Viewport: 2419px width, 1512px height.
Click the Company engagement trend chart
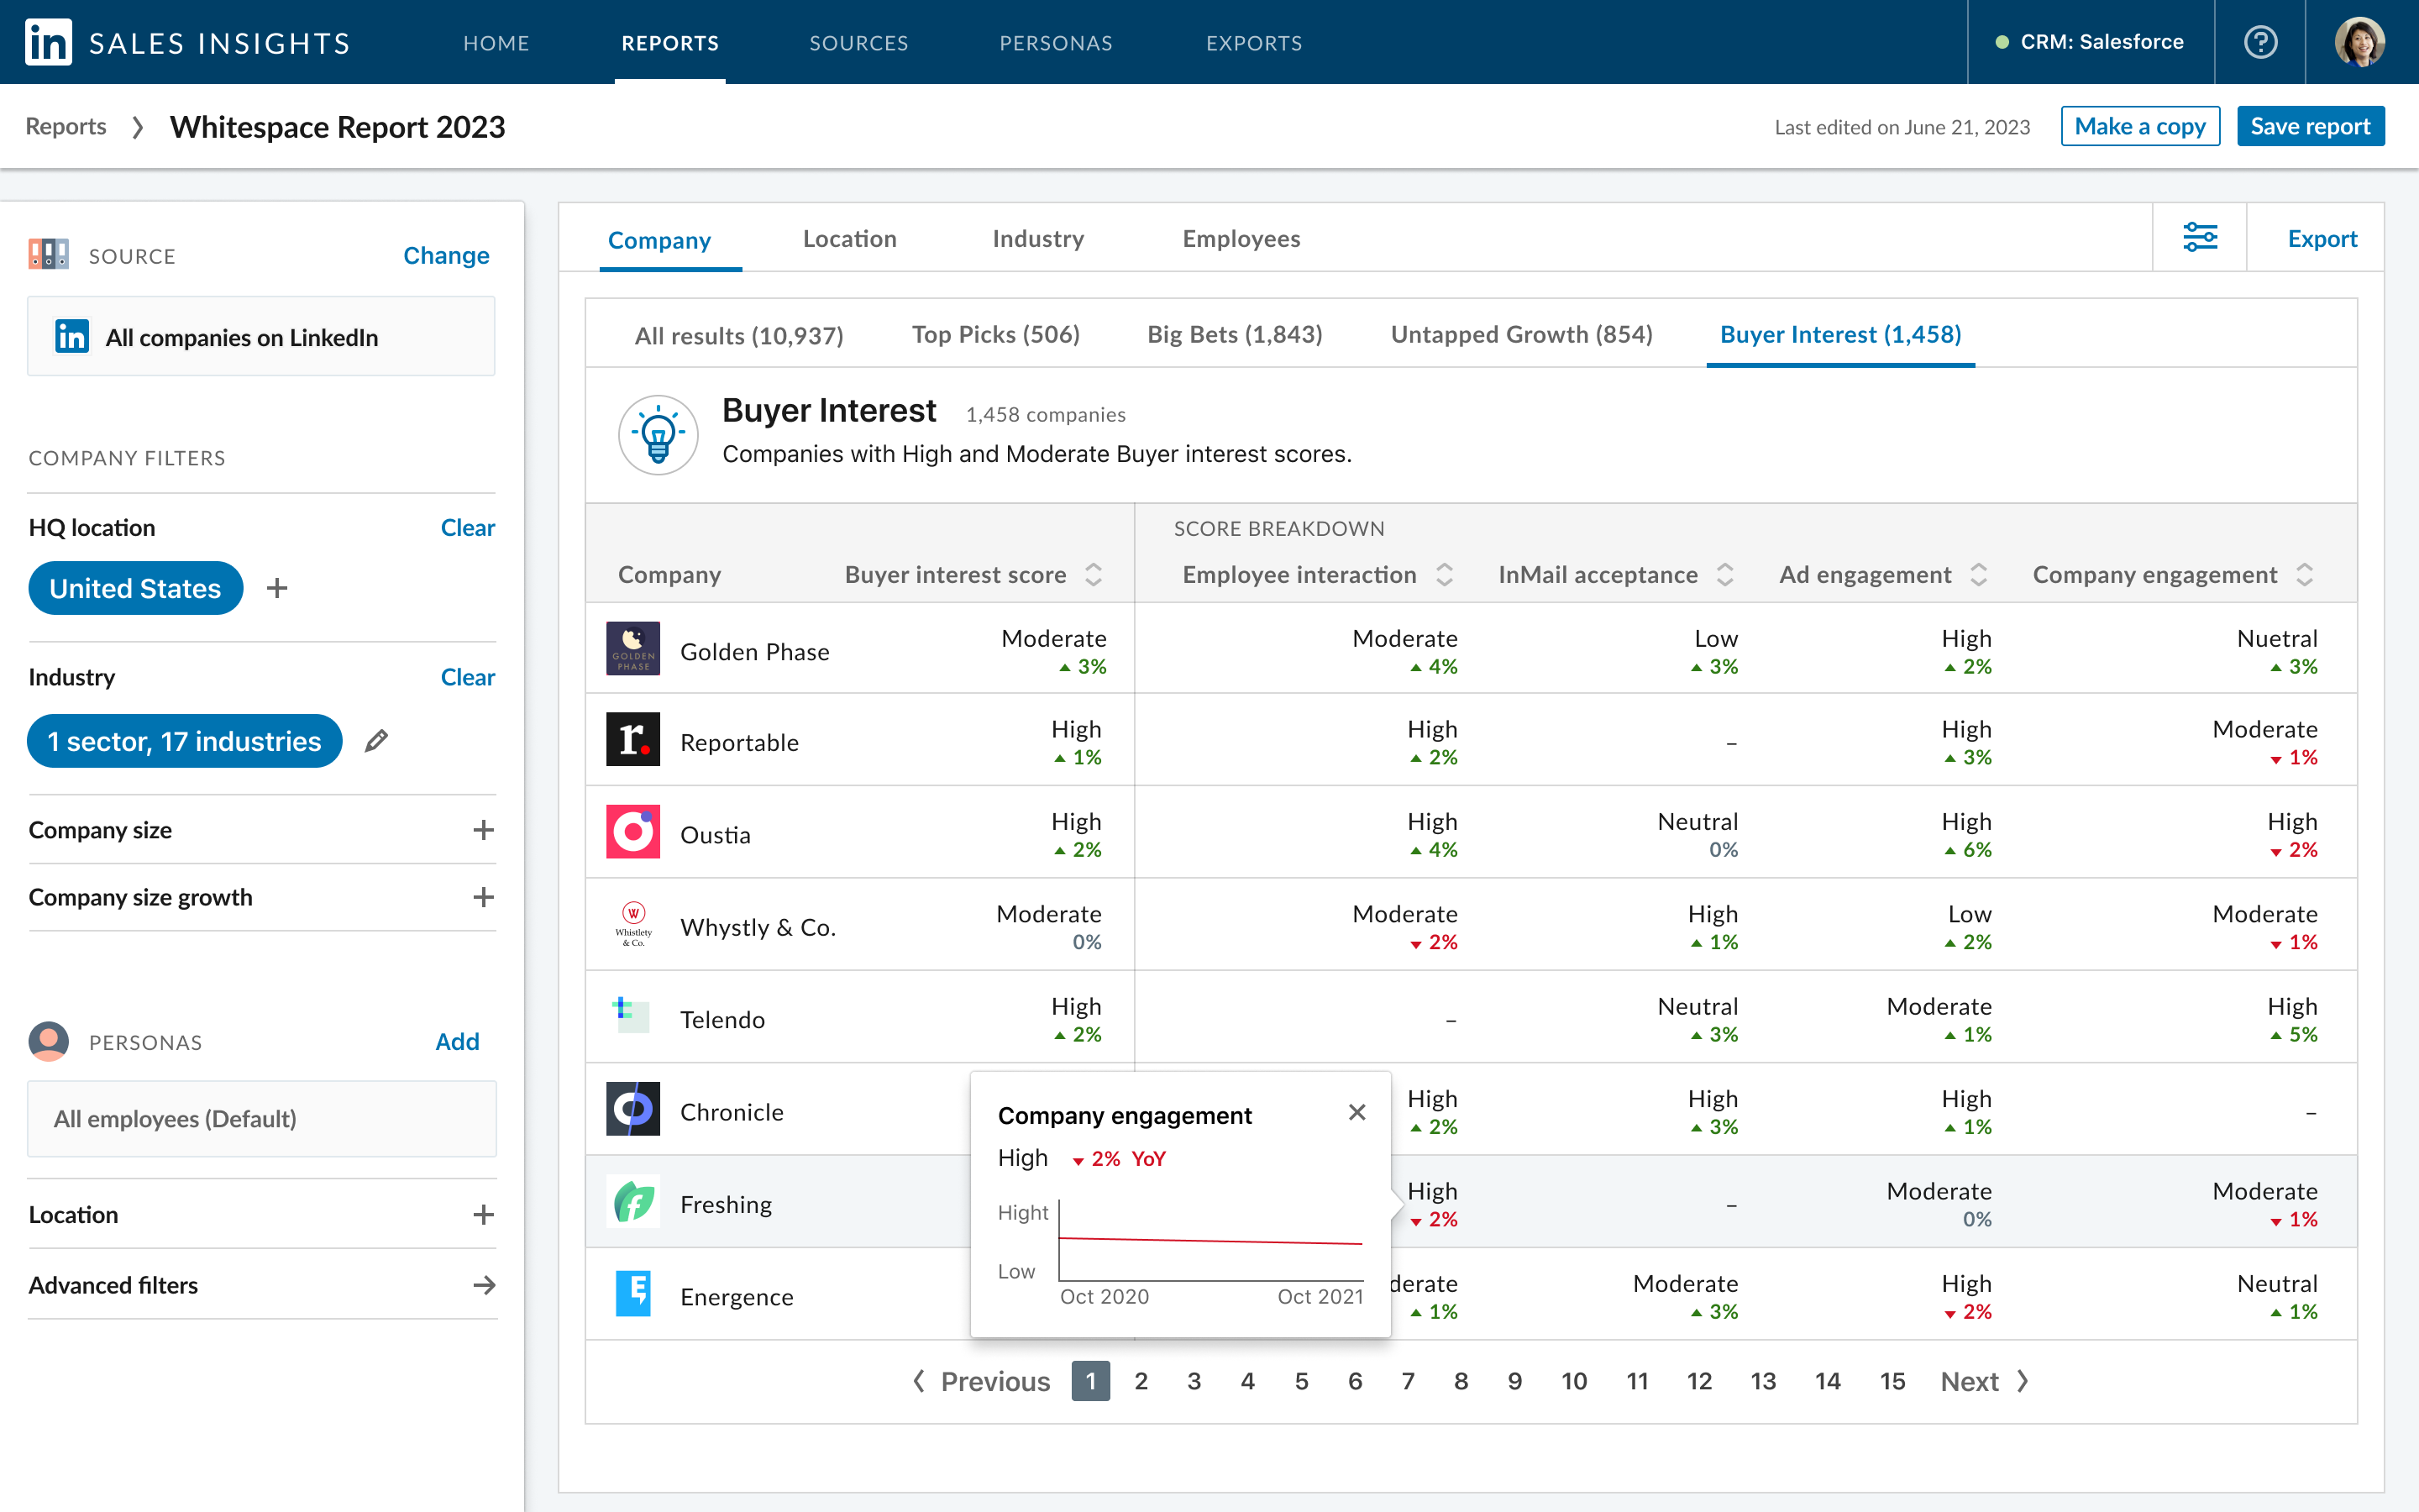pos(1210,1240)
